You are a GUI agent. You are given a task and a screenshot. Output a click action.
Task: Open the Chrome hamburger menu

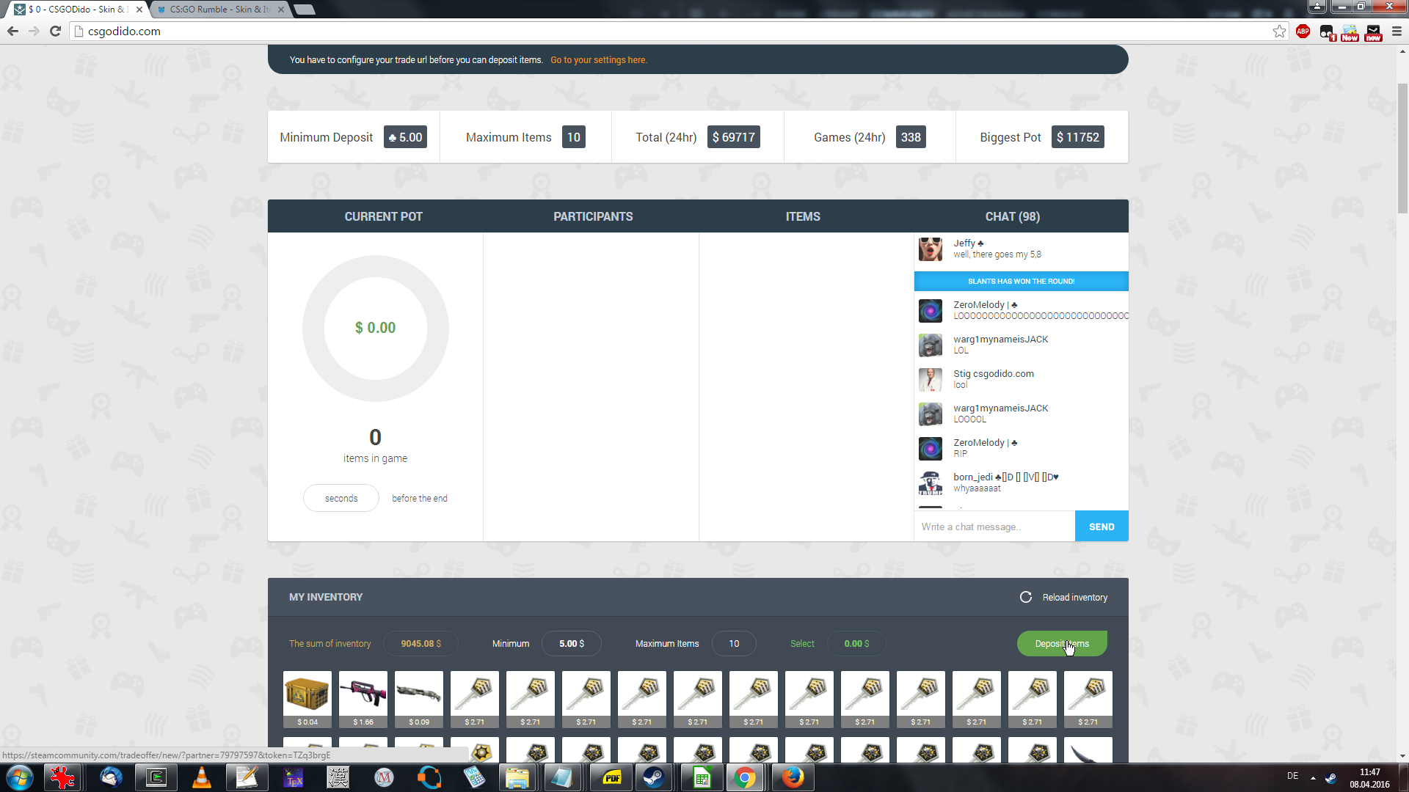coord(1397,31)
